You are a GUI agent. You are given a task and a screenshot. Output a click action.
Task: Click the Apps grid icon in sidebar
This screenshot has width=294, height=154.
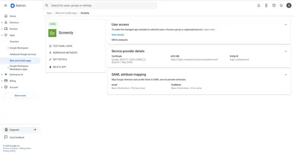pos(6,35)
